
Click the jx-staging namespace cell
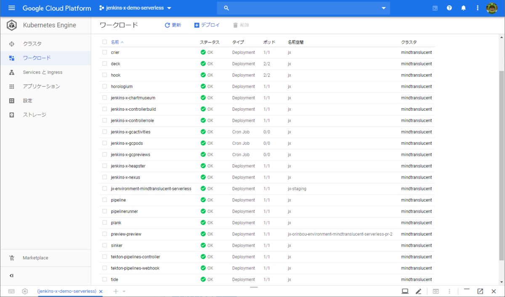click(297, 189)
